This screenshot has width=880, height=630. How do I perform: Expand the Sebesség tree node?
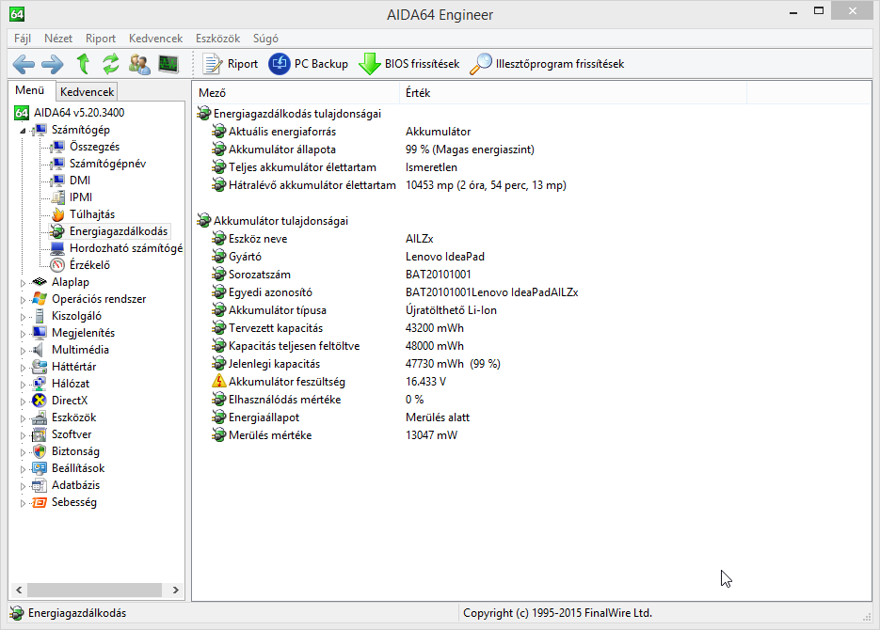[23, 503]
